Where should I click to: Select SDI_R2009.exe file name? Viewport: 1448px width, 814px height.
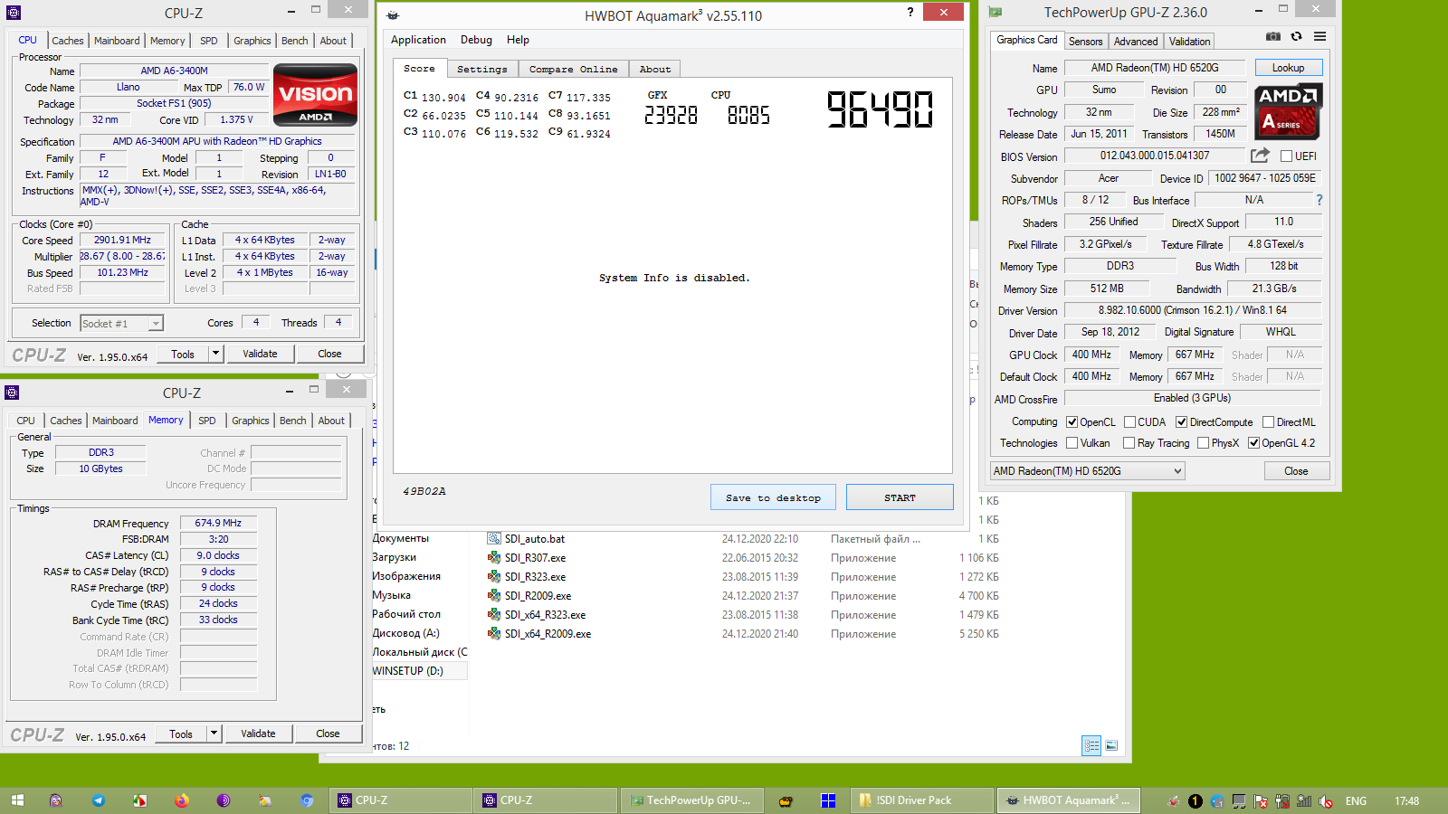[538, 596]
